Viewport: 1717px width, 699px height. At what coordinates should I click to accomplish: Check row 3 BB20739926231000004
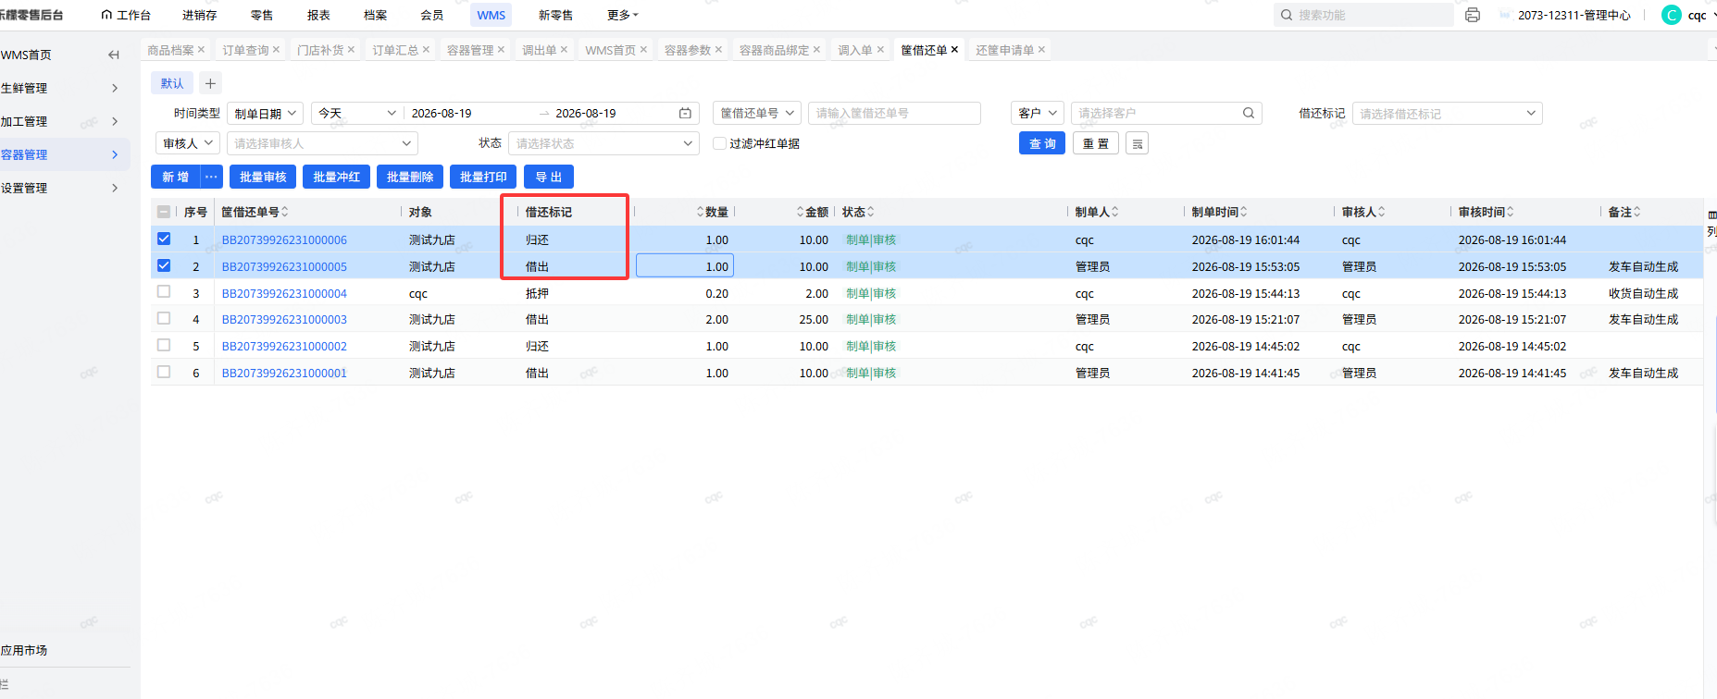[x=164, y=291]
